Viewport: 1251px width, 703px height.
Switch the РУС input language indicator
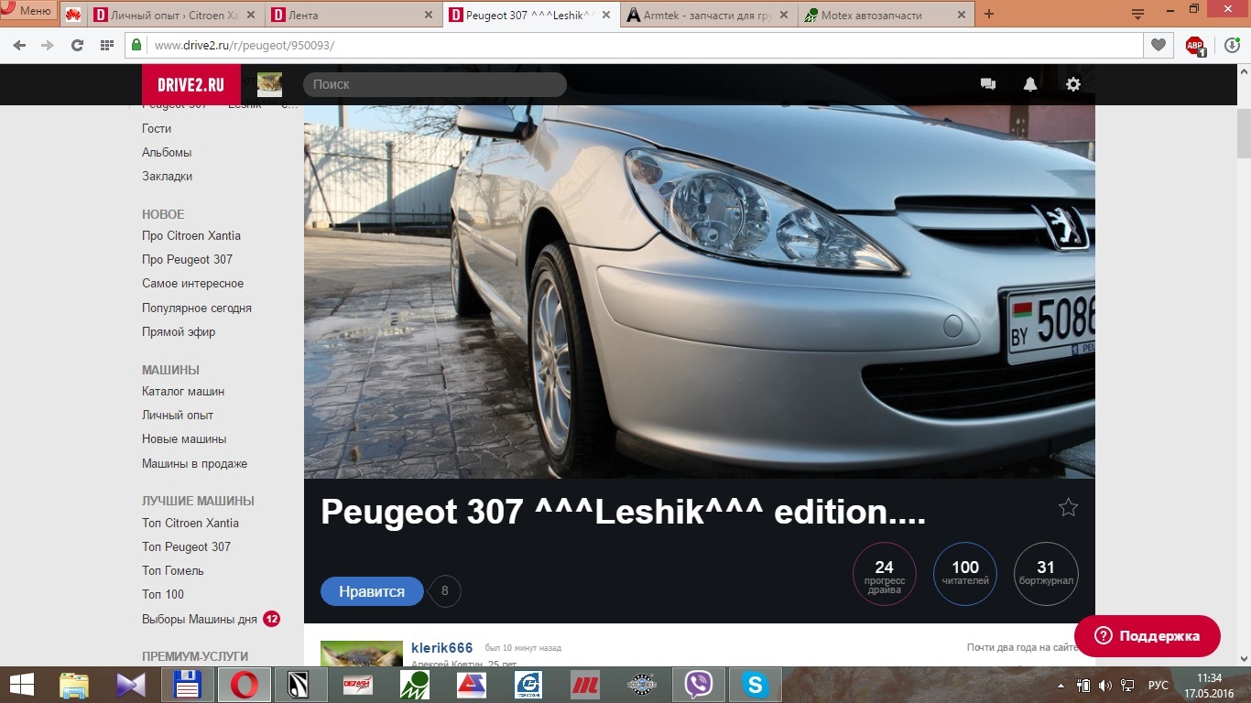(1159, 685)
